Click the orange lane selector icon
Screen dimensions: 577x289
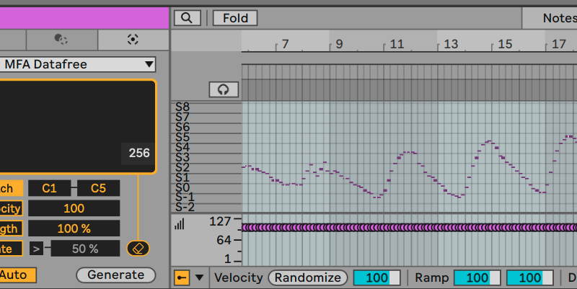[x=182, y=277]
